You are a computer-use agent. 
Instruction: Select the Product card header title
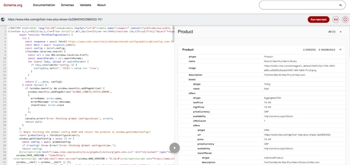pos(188,50)
